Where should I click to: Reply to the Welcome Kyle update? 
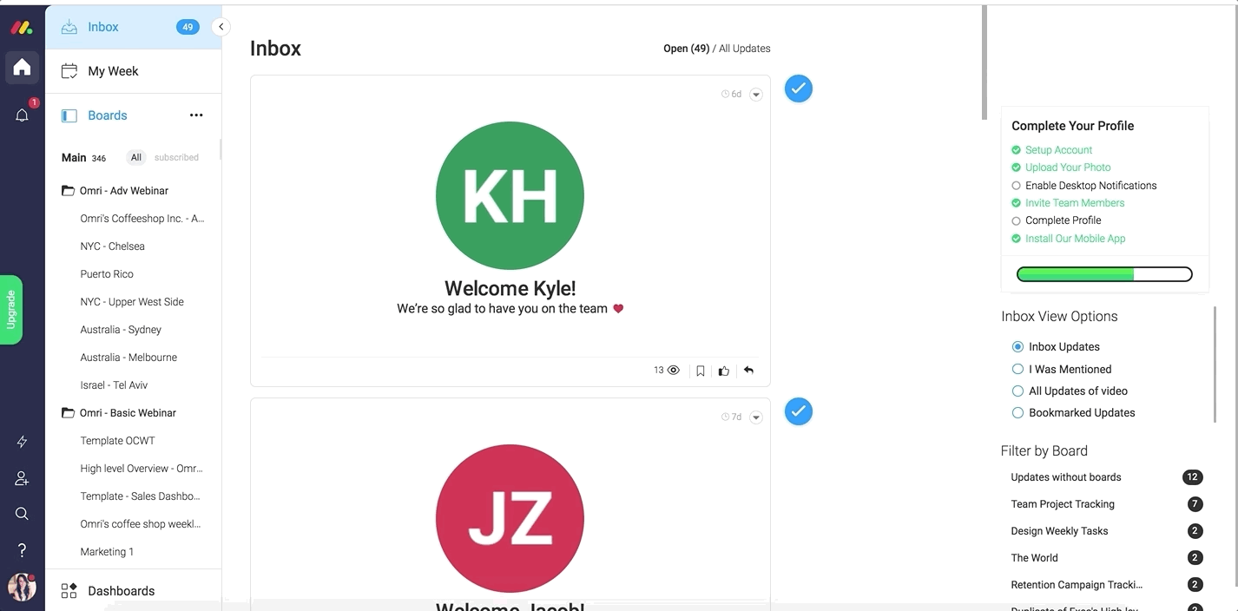coord(748,371)
